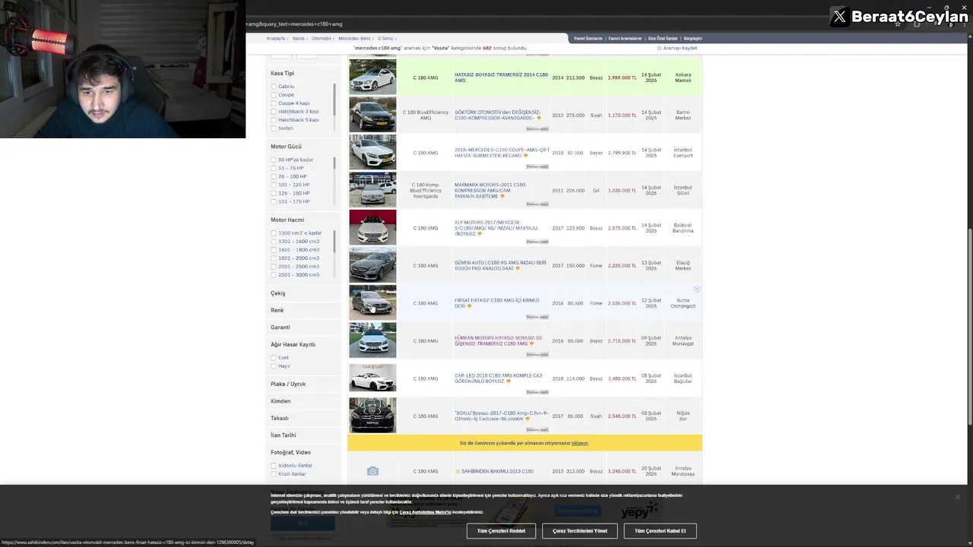The image size is (973, 547).
Task: Open the thumbnail of the 2018 C180 COUPE listing
Action: (x=372, y=153)
